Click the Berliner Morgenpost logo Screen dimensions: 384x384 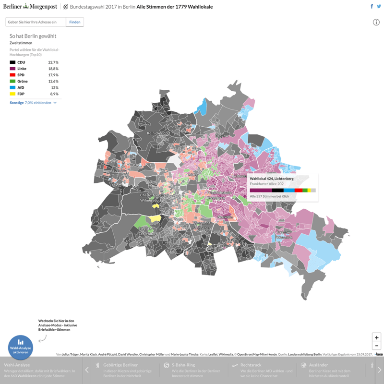[30, 7]
